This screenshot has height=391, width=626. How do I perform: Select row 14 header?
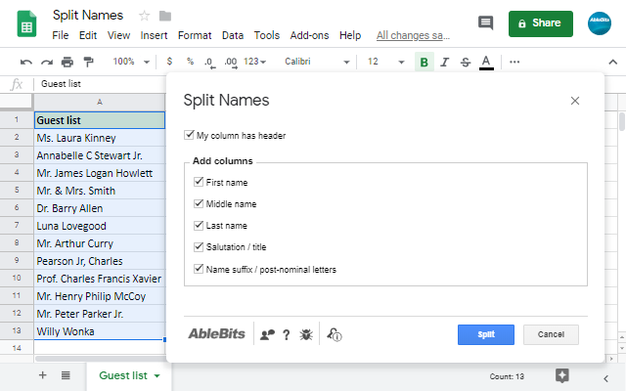click(17, 348)
